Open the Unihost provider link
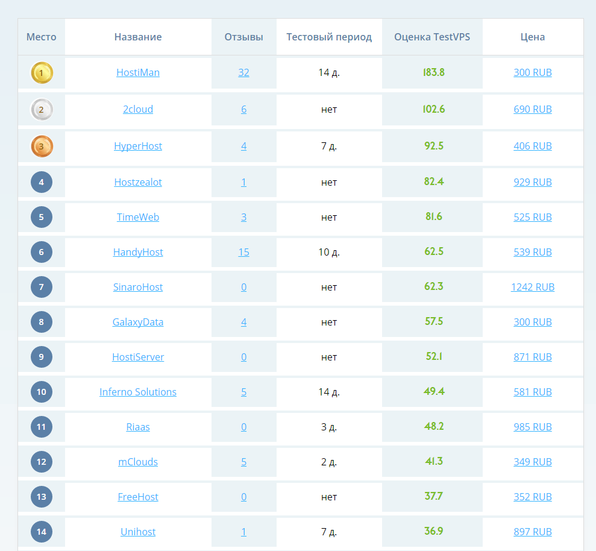 tap(138, 532)
